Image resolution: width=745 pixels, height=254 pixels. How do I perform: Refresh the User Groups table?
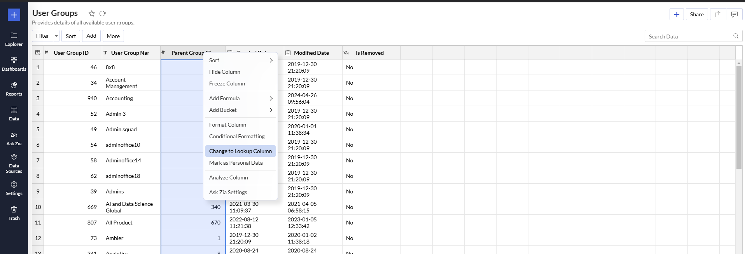pyautogui.click(x=103, y=14)
